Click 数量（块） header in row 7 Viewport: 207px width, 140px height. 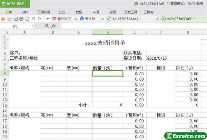click(107, 68)
